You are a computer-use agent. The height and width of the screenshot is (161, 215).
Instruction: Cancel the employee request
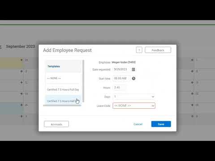(x=138, y=124)
